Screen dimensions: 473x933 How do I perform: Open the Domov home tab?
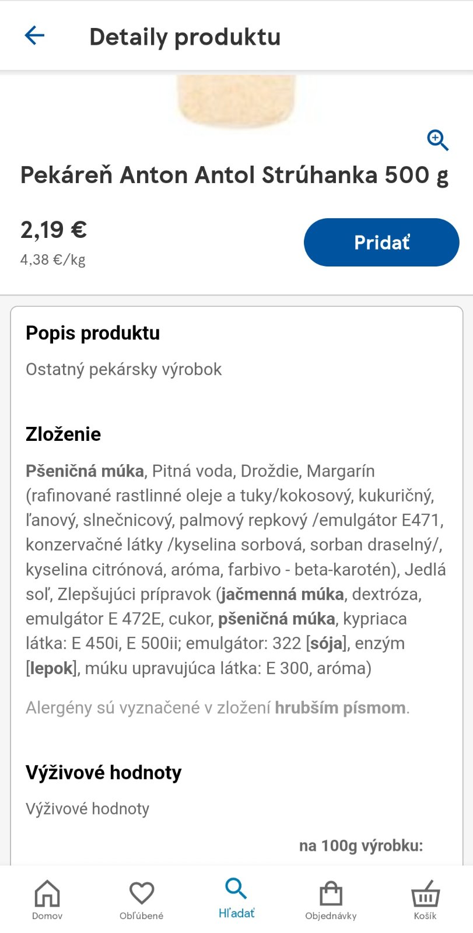(x=47, y=899)
